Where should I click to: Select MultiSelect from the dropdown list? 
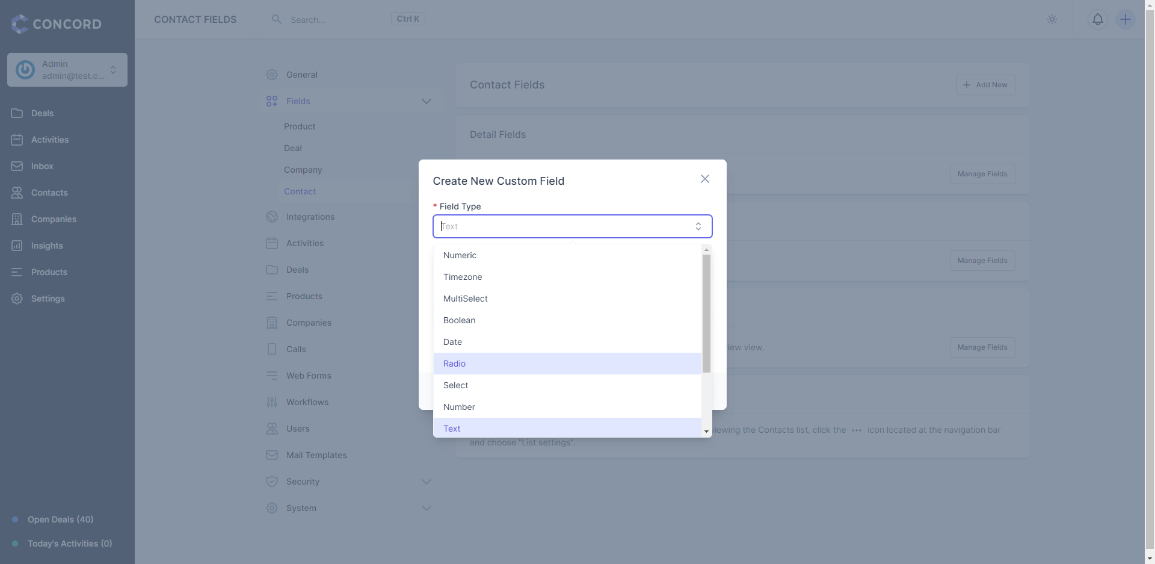[567, 299]
